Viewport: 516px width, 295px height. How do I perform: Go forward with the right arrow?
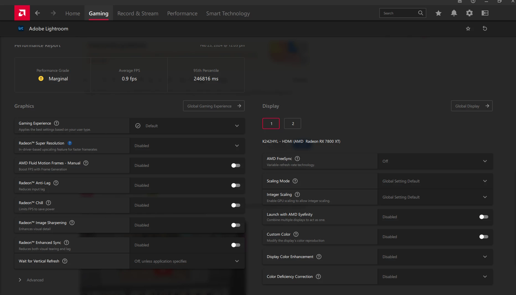[53, 13]
